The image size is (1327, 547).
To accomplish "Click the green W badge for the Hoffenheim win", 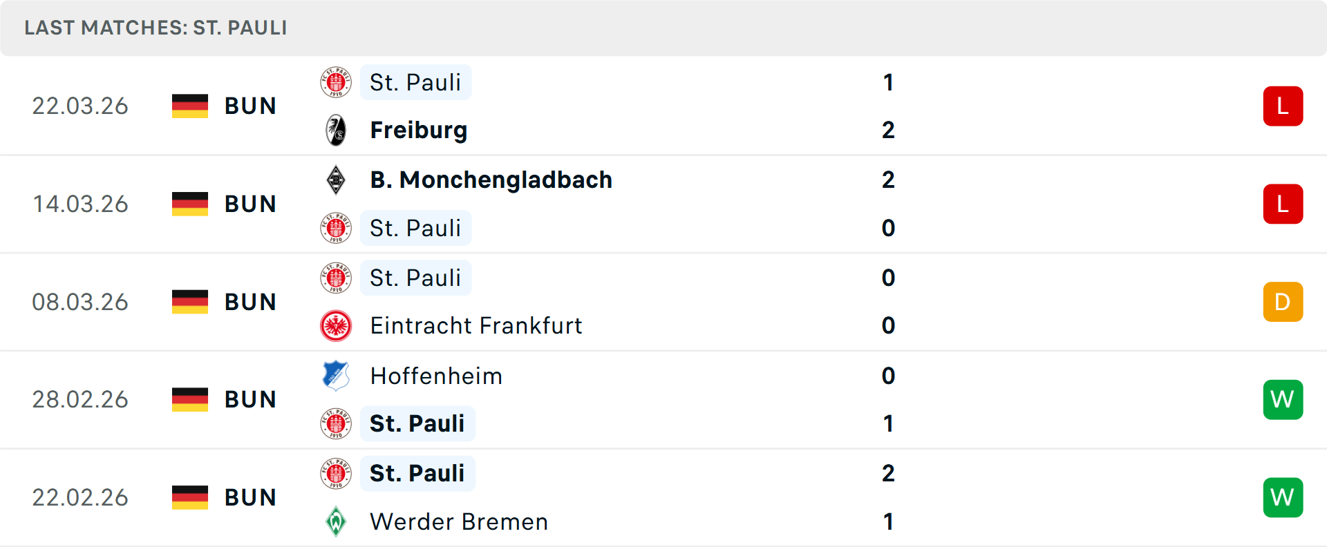I will (1283, 399).
